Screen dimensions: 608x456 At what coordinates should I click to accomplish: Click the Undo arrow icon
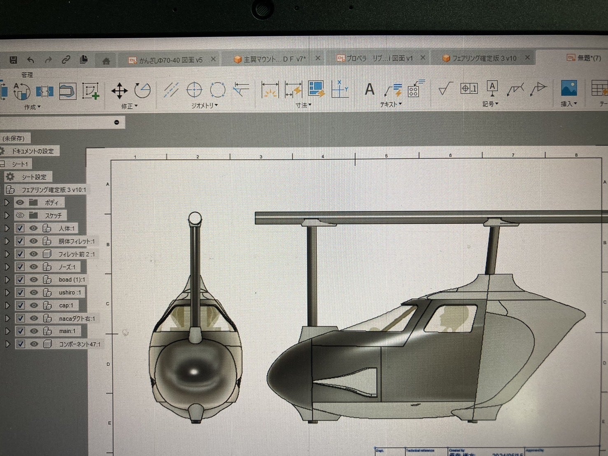coord(31,60)
